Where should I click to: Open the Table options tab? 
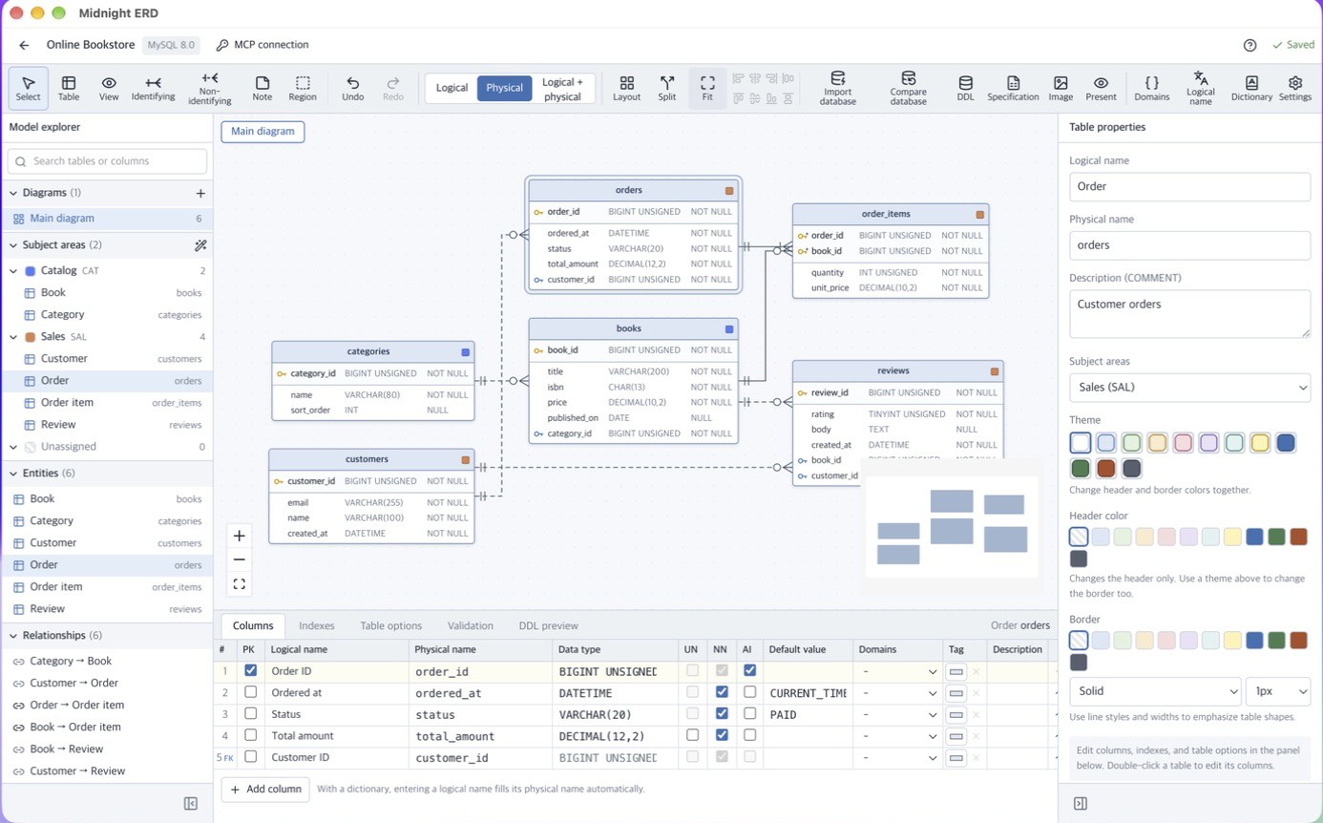click(390, 626)
